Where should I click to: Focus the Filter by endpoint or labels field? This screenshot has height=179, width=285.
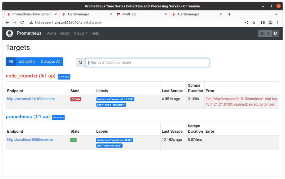(x=147, y=62)
